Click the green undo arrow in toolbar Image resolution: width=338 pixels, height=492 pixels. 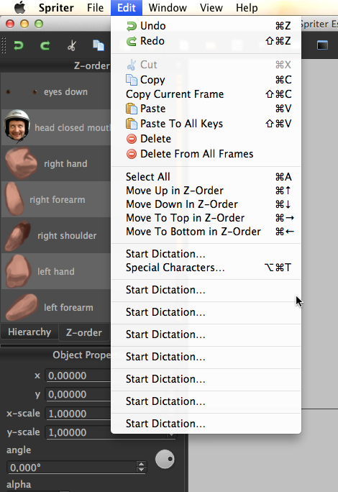coord(19,46)
